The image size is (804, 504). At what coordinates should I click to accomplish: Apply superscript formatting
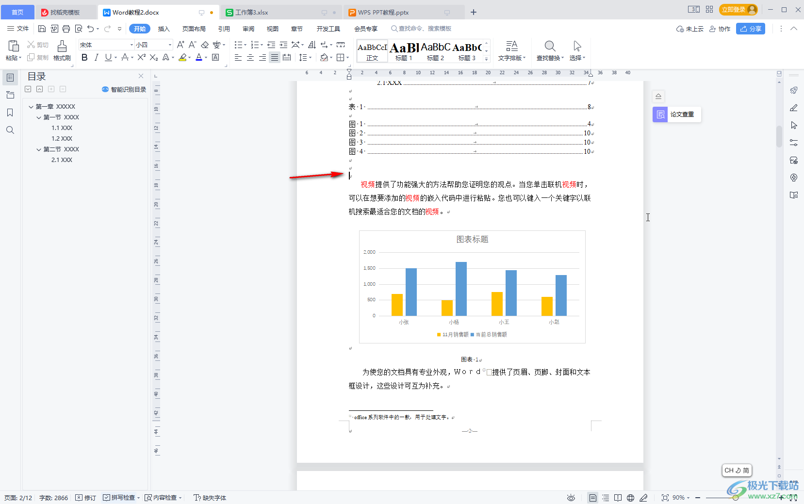pyautogui.click(x=141, y=57)
